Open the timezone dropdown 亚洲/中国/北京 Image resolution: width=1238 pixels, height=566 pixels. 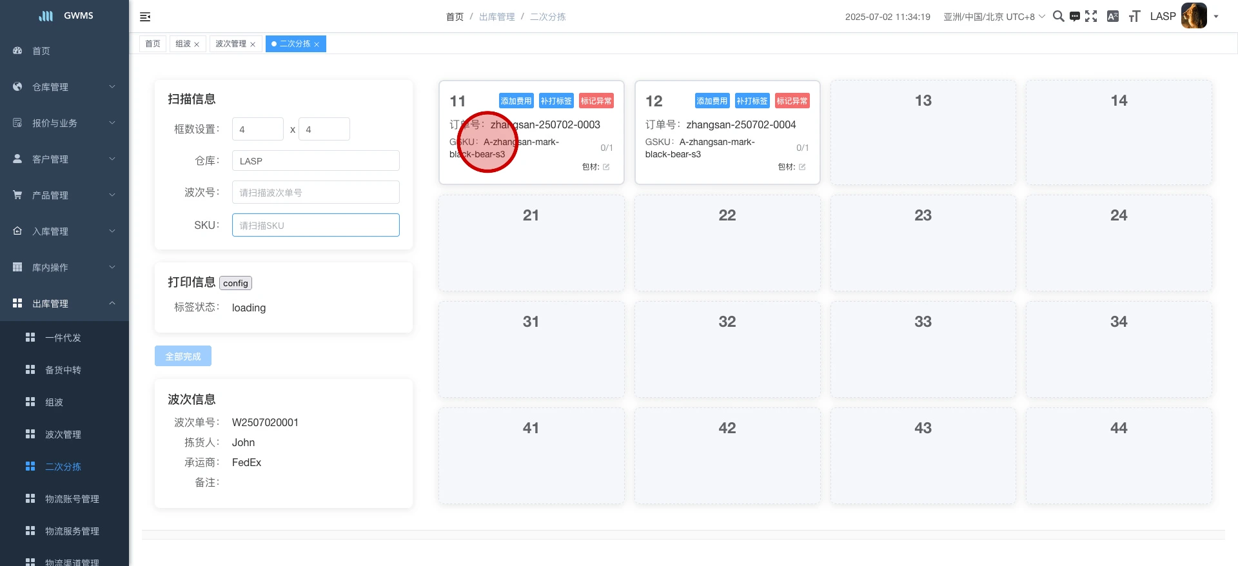click(994, 17)
